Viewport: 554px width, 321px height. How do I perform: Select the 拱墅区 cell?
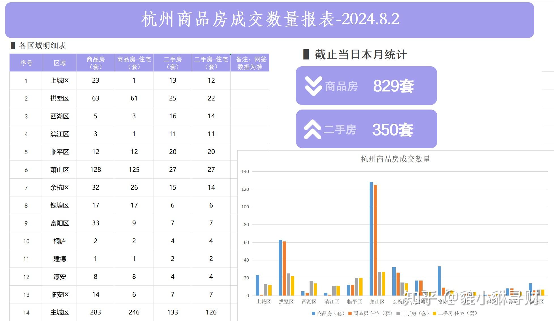(x=59, y=99)
